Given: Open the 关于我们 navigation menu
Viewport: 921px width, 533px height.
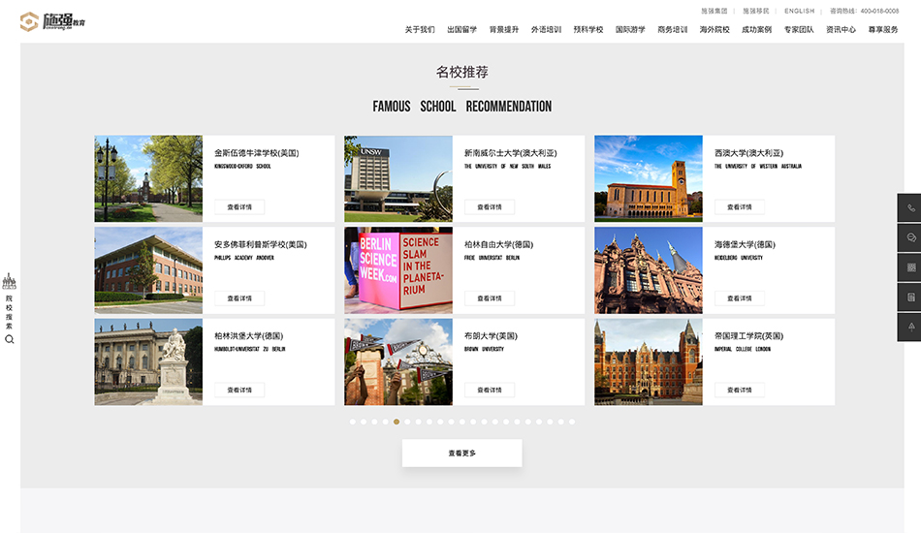Looking at the screenshot, I should [420, 29].
